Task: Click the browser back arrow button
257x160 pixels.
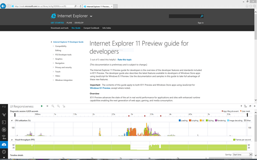Action: (x=3, y=6)
